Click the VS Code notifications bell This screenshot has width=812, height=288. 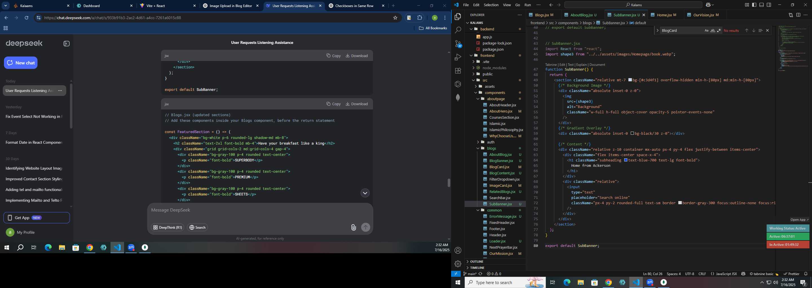(x=806, y=274)
